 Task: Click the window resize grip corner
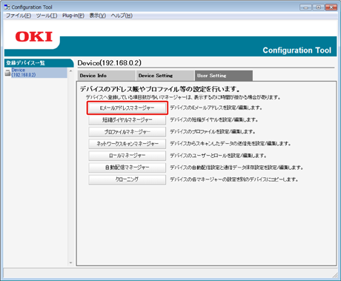(x=335, y=275)
